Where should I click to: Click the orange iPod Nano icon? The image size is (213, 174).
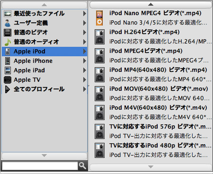[99, 18]
